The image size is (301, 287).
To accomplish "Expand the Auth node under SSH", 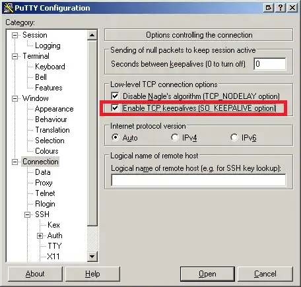I will 40,236.
